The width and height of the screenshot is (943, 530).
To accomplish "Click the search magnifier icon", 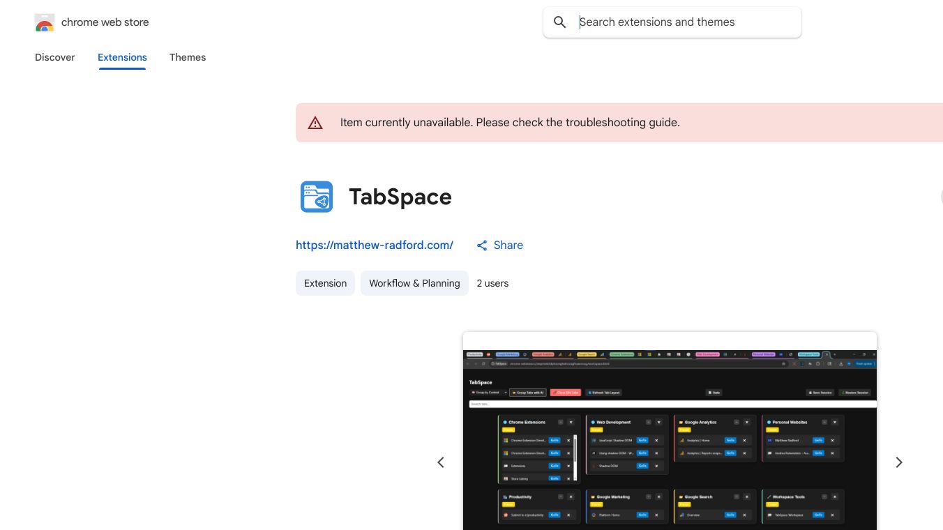I will tap(559, 22).
